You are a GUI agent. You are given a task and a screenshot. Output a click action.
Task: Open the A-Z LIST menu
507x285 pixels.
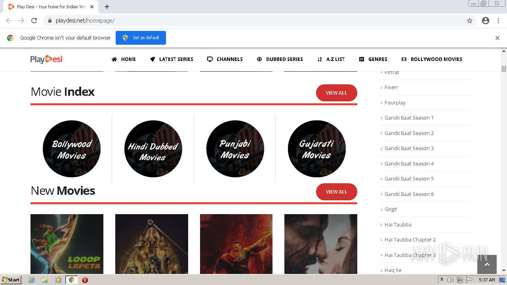click(331, 59)
